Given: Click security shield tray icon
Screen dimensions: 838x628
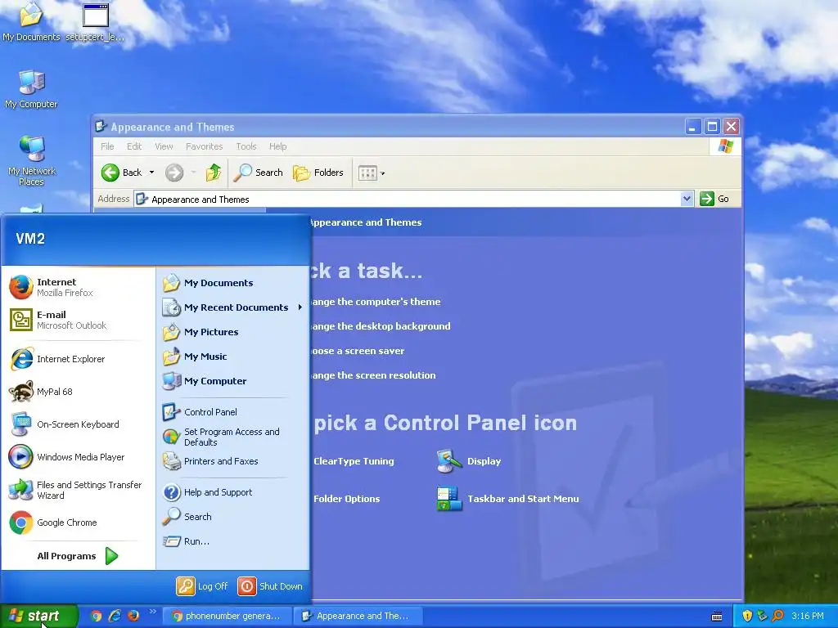Looking at the screenshot, I should point(747,616).
